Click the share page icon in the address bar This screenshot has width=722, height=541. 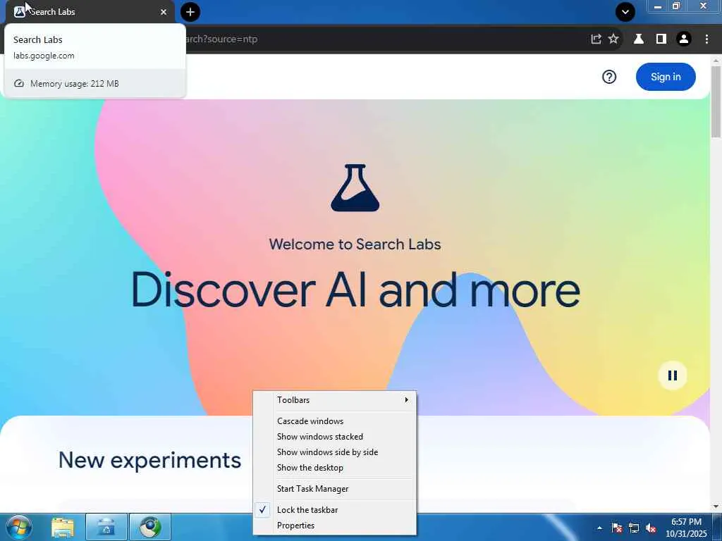point(596,39)
